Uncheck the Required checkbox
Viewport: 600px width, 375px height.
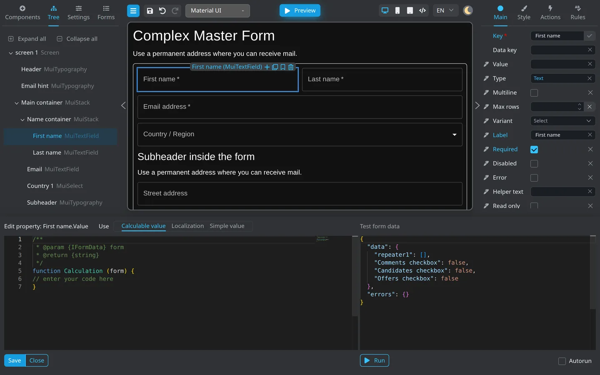pyautogui.click(x=534, y=150)
